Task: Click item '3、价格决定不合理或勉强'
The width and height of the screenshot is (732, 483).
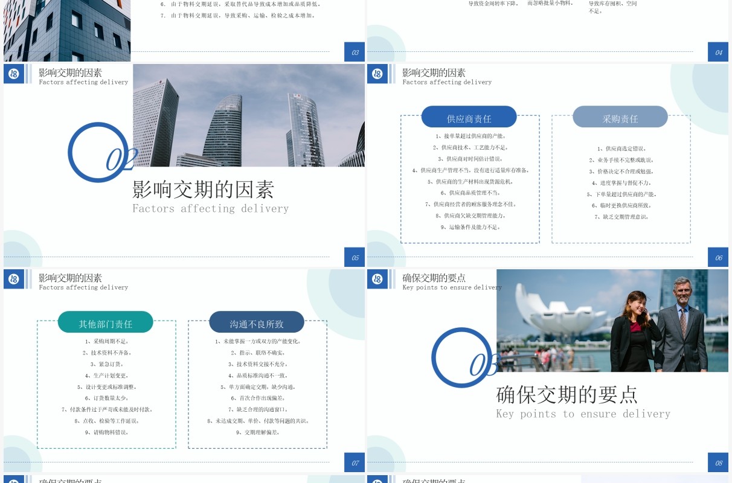Action: click(621, 171)
